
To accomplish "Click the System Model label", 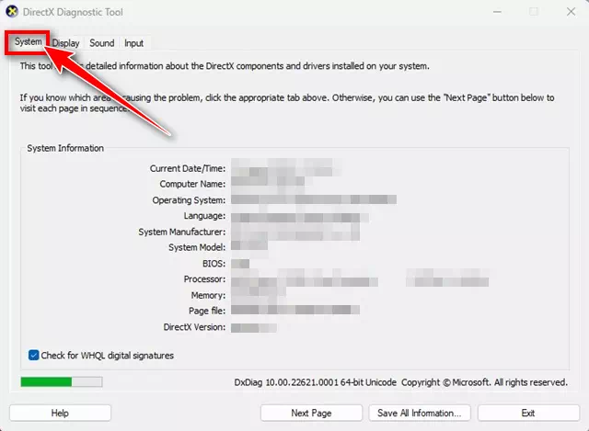I will point(197,247).
